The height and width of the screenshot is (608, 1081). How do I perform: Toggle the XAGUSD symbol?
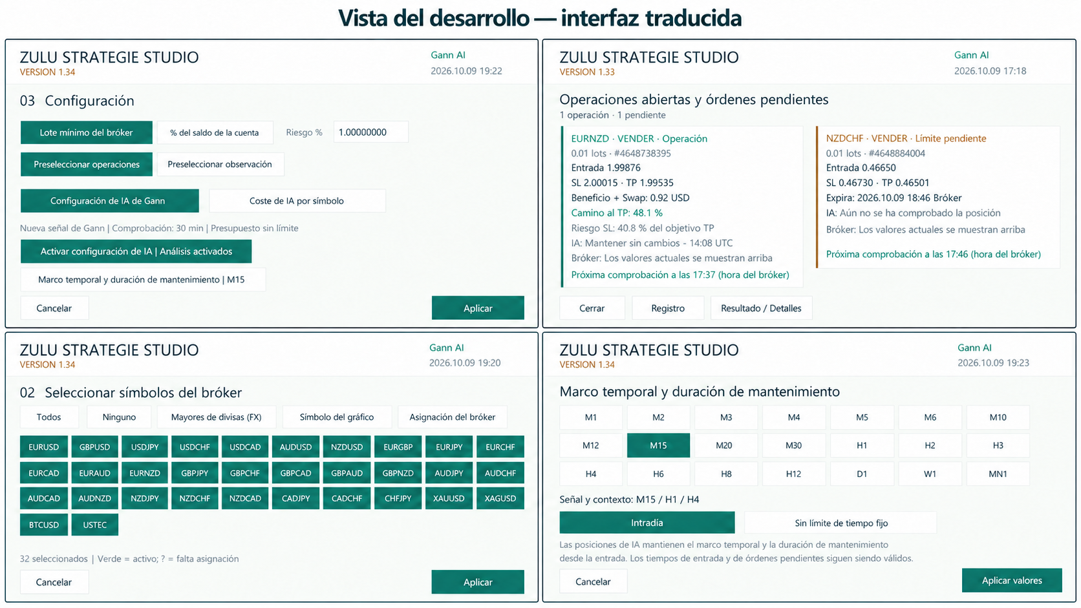point(500,499)
